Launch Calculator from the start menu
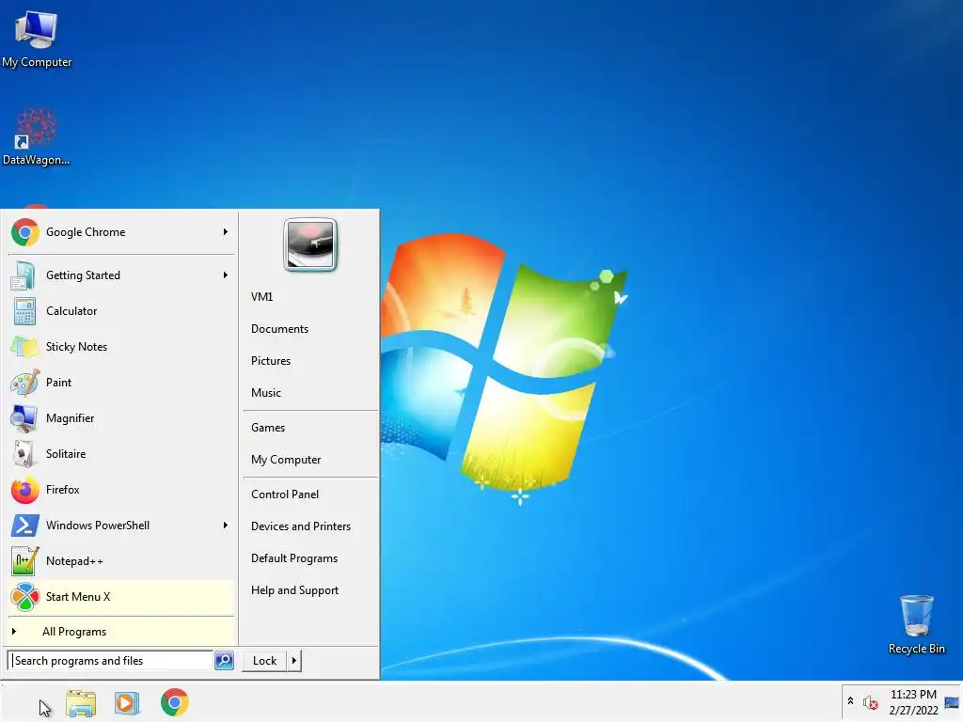 click(121, 311)
